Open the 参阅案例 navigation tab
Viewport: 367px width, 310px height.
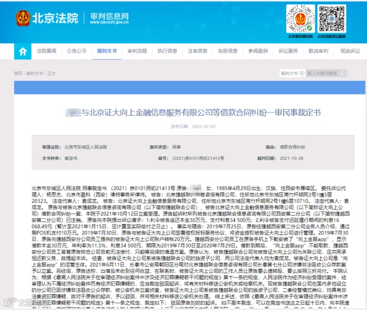[x=258, y=51]
